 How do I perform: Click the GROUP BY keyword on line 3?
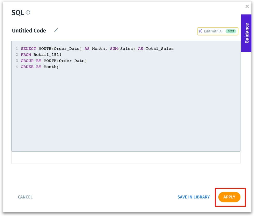pyautogui.click(x=31, y=61)
